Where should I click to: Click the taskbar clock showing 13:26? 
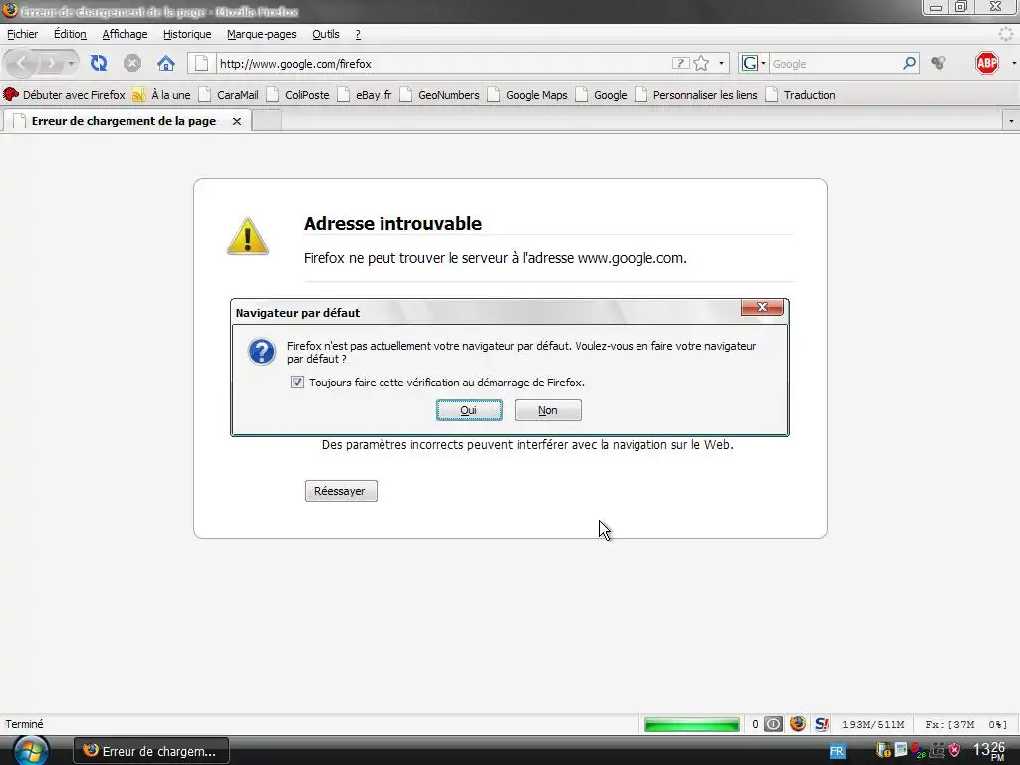[989, 751]
